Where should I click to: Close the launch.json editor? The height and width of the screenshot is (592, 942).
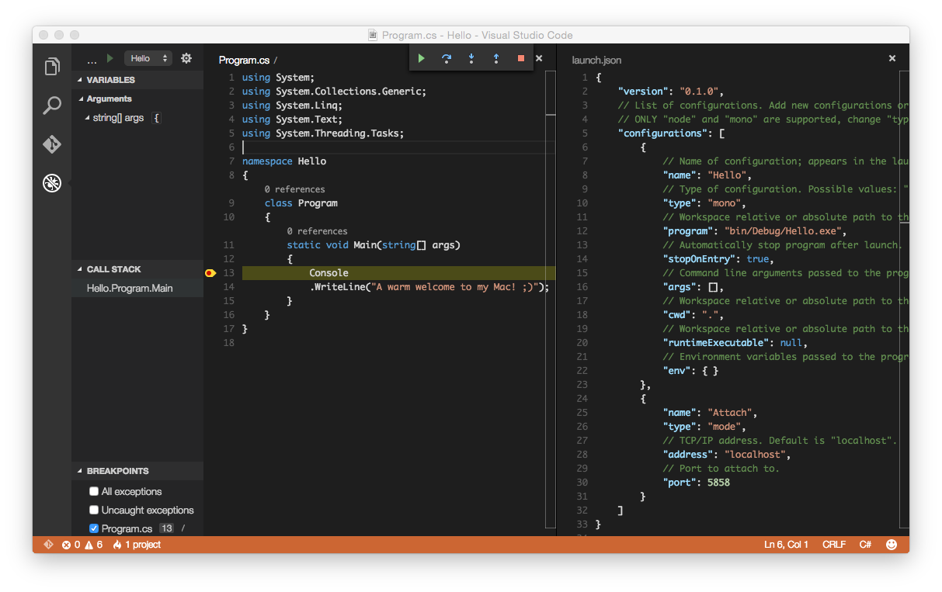(892, 58)
